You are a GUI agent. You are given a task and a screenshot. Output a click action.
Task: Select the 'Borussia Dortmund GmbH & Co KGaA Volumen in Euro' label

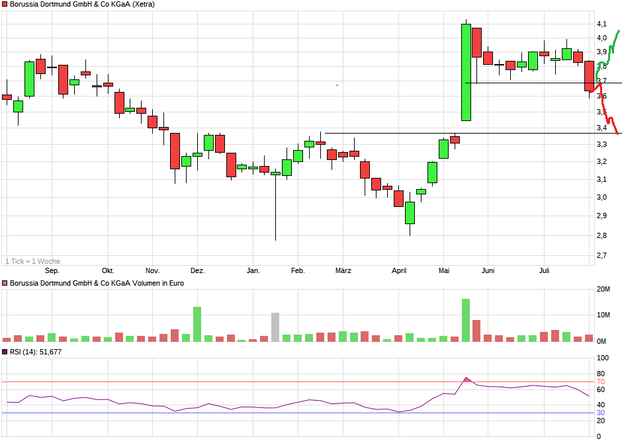coord(97,283)
